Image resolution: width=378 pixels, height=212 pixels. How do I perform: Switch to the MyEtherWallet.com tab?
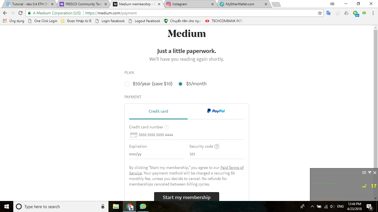coord(244,4)
